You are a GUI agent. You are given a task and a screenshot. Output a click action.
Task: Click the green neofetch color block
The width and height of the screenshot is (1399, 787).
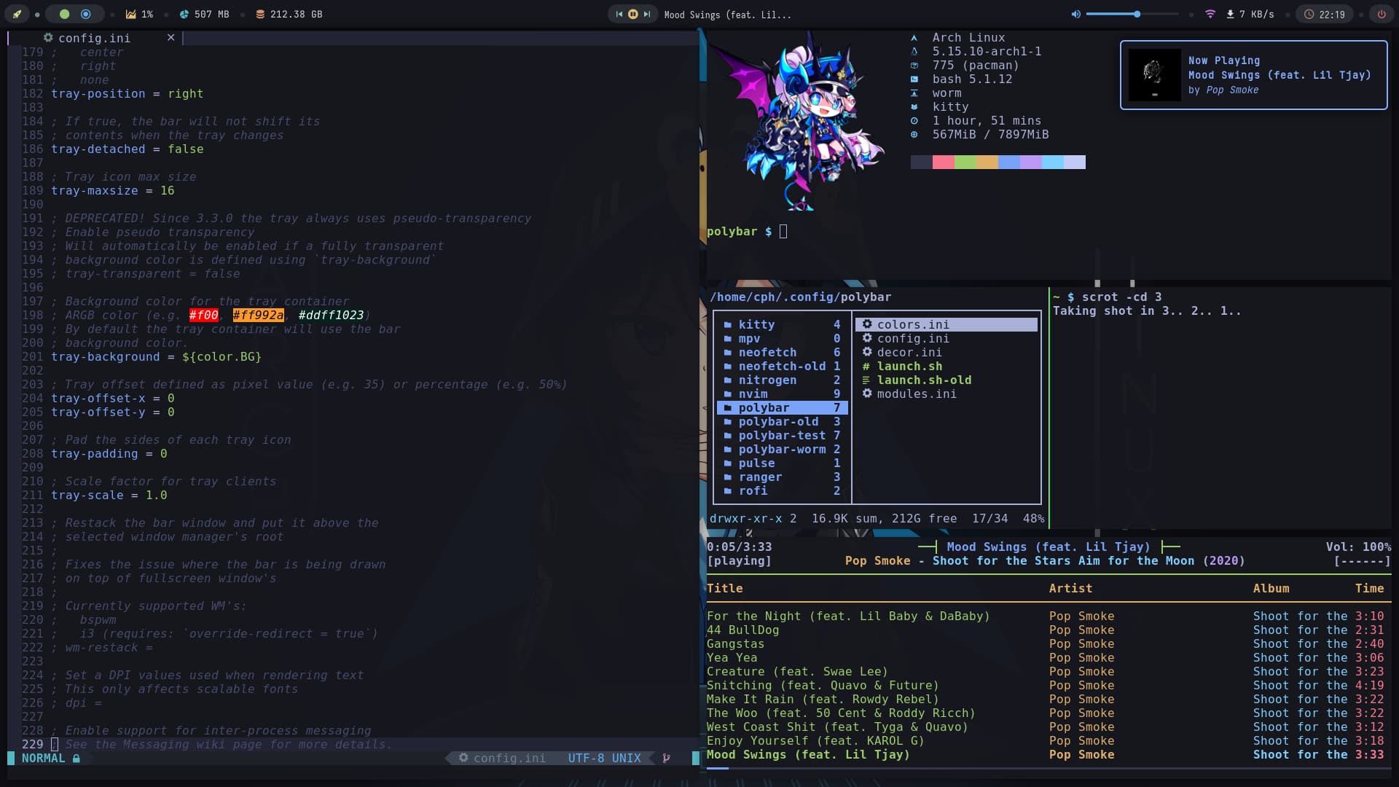pos(965,162)
